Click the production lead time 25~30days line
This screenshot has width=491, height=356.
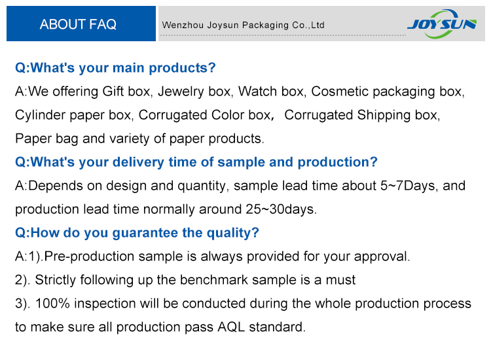tap(166, 209)
